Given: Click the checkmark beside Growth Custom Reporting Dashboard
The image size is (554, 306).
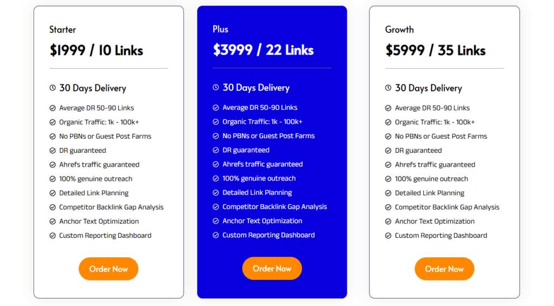Looking at the screenshot, I should (x=388, y=236).
